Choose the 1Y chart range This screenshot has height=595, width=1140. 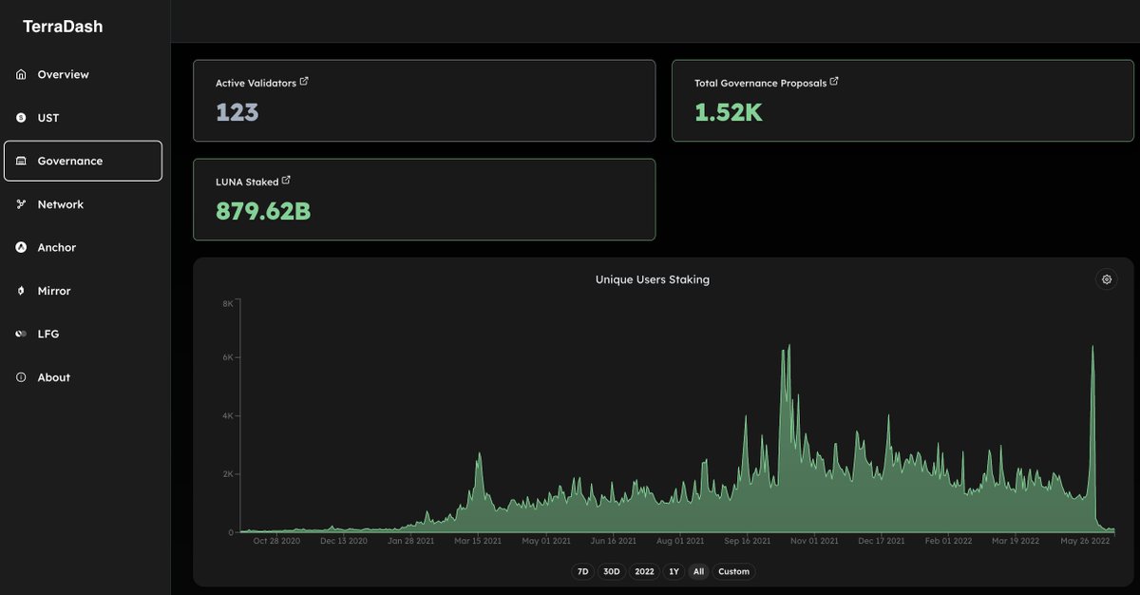coord(674,571)
